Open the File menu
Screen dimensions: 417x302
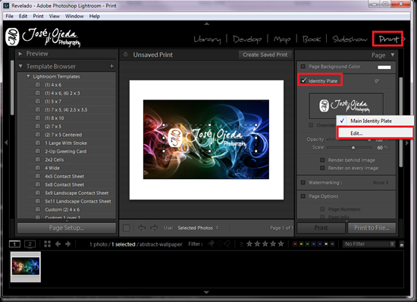(9, 16)
